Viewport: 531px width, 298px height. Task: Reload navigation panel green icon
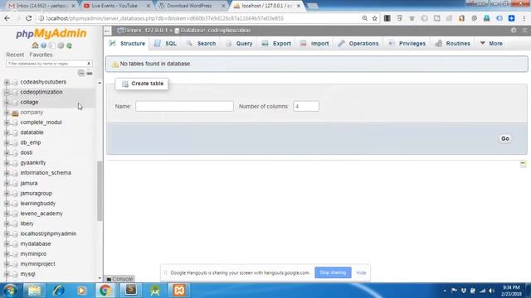tap(69, 46)
